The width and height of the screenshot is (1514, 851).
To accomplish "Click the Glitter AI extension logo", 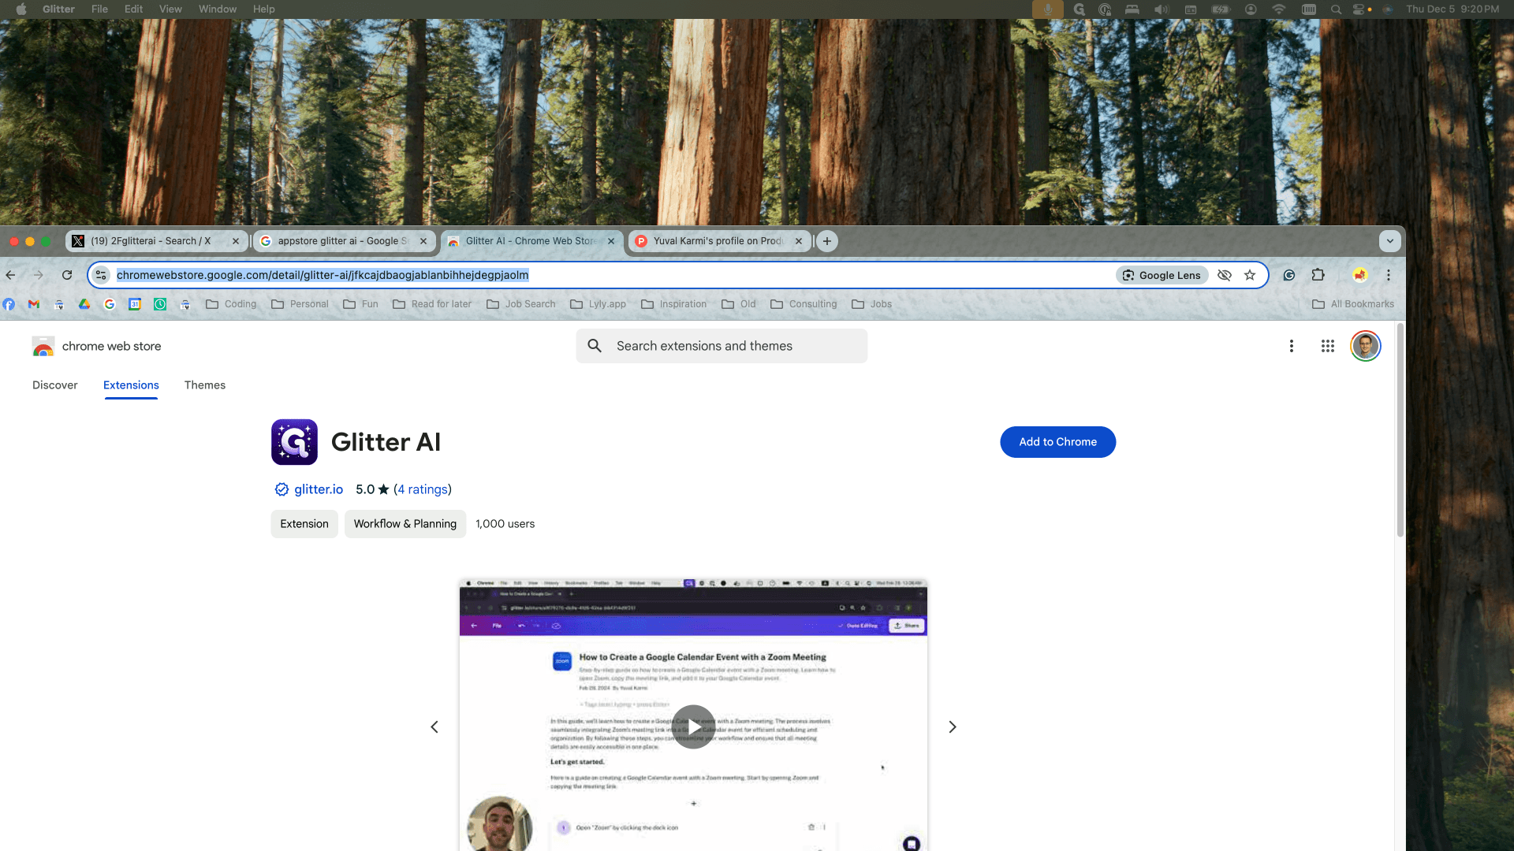I will pyautogui.click(x=294, y=442).
